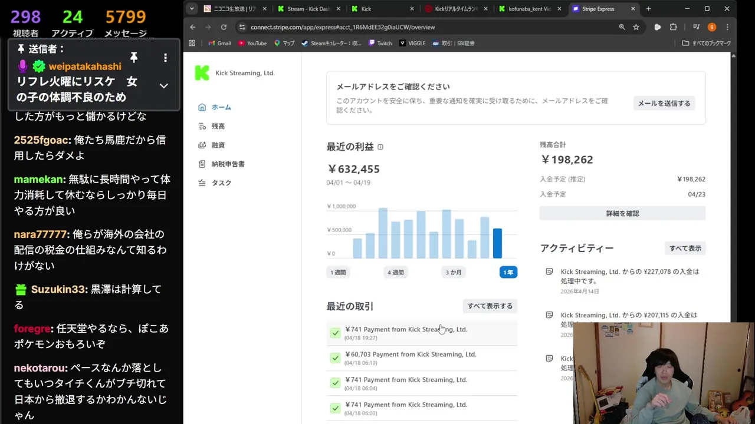
Task: Click the pin icon in the pinned chat message
Action: pos(134,57)
